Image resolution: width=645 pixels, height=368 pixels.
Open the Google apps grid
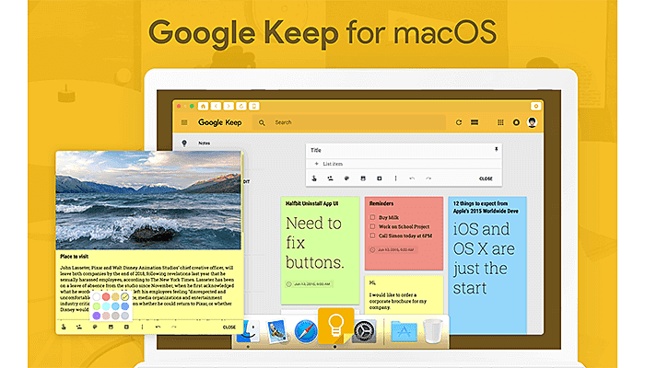click(x=500, y=122)
